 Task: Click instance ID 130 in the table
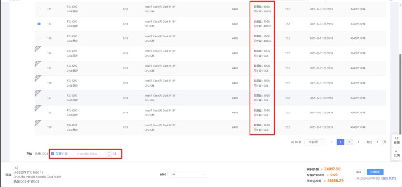(49, 127)
